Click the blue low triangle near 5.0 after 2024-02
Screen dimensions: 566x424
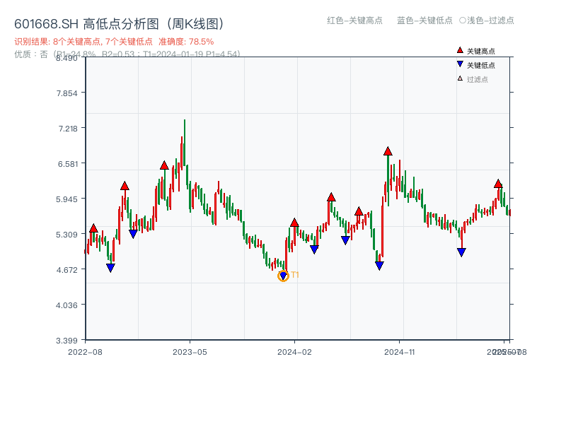(314, 249)
